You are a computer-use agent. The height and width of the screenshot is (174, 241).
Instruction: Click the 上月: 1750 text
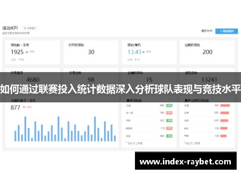point(17,60)
